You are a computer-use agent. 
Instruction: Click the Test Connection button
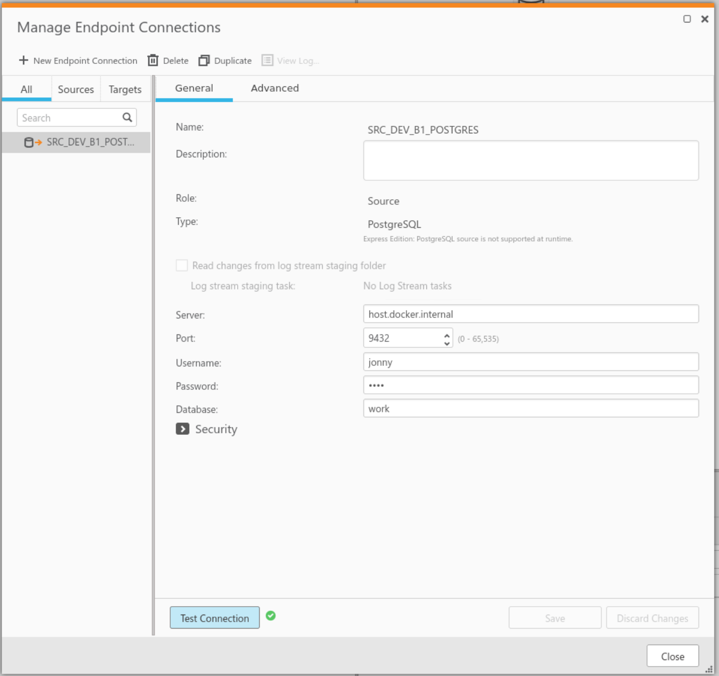coord(215,618)
